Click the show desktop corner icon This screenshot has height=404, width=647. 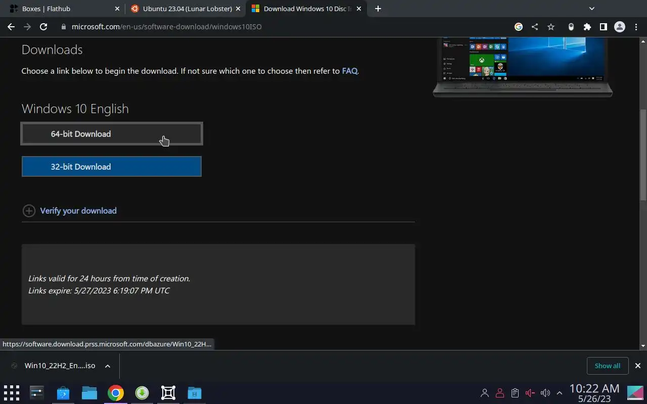[635, 393]
